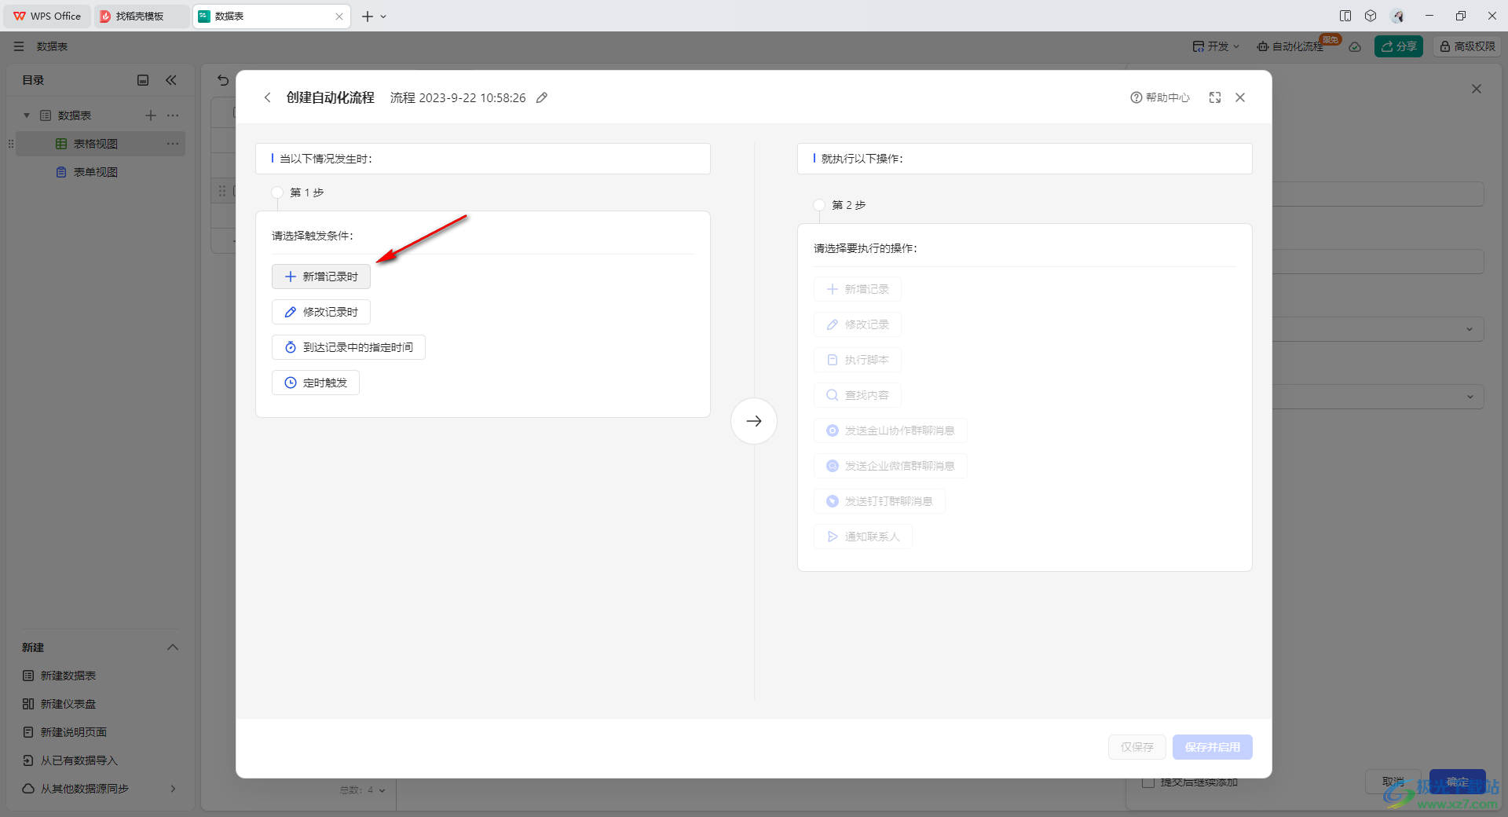Click the 发送金山协作群聊消息 action
Screen dimensions: 1508x817
[x=891, y=430]
